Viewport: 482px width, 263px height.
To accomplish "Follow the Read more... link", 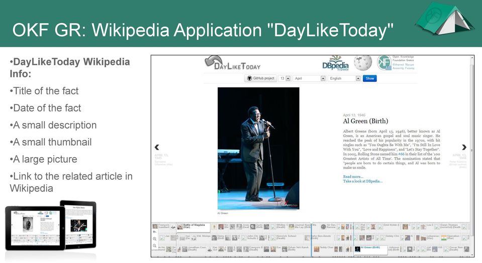I will 353,177.
